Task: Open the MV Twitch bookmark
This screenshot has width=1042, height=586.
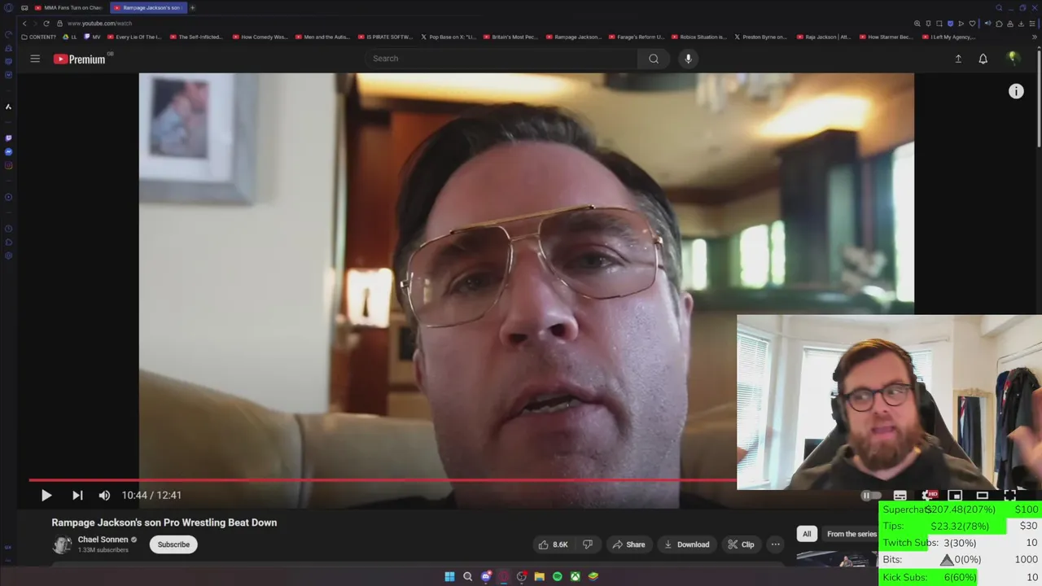Action: pyautogui.click(x=92, y=37)
